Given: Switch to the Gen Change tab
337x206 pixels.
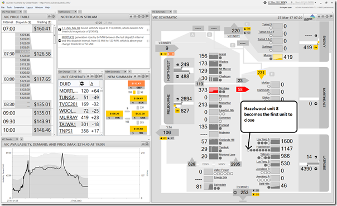Looking at the screenshot, I should (64, 71).
